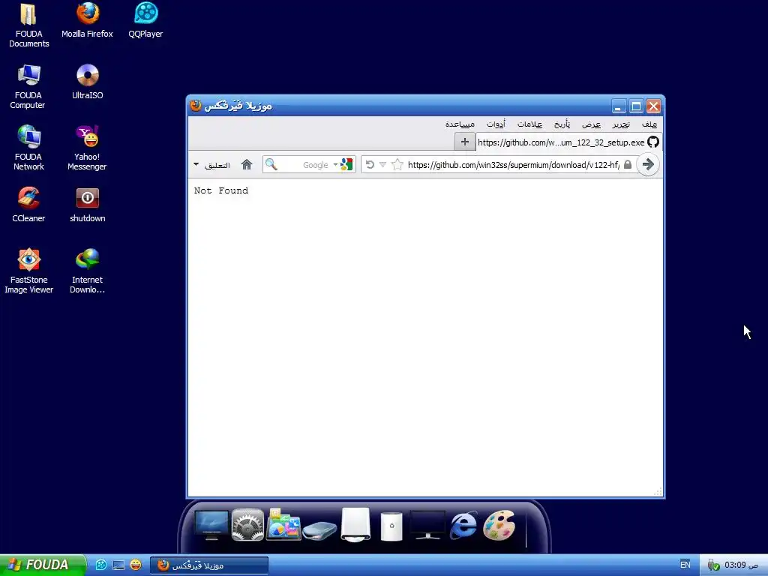768x576 pixels.
Task: Open the monitor icon in dock
Action: coord(211,525)
